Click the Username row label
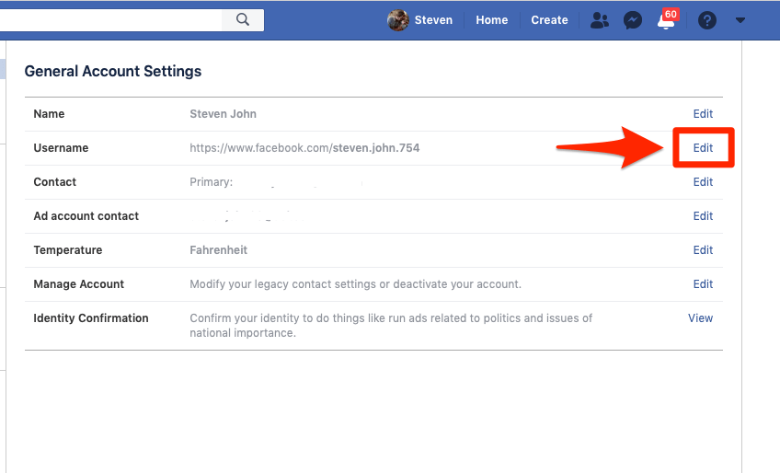The image size is (780, 473). coord(61,148)
